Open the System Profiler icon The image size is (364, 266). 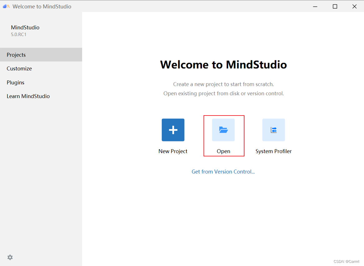point(273,130)
